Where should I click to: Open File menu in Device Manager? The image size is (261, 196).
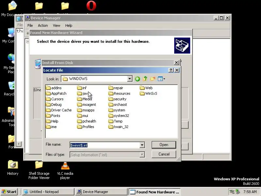[30, 25]
